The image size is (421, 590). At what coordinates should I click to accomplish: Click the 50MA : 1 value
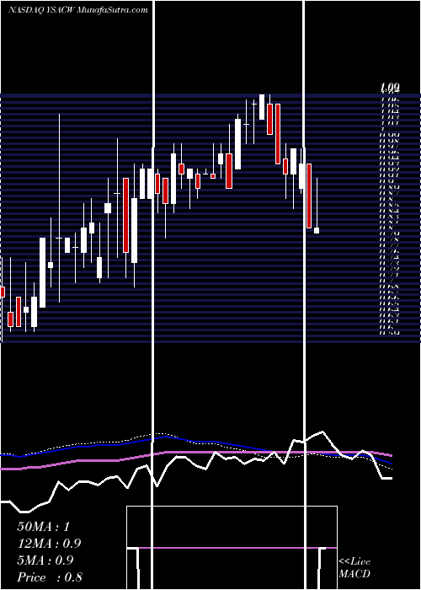coord(44,527)
